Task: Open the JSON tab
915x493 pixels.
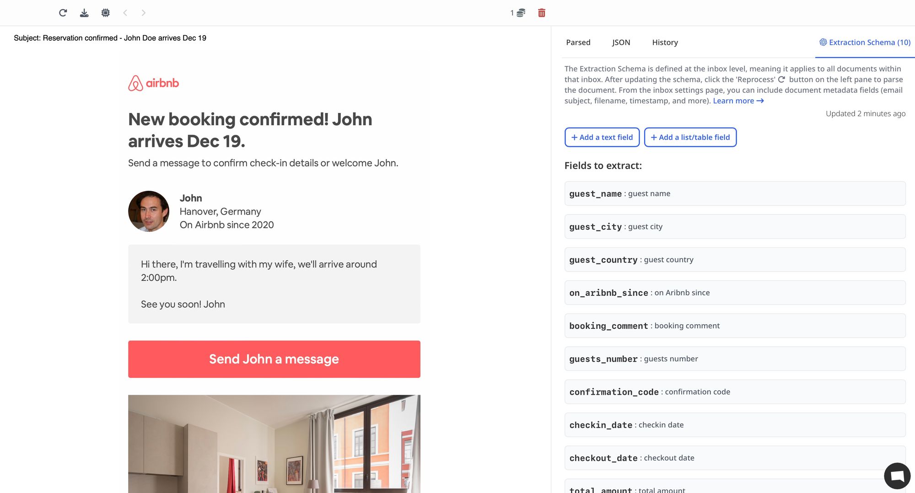Action: [x=621, y=43]
